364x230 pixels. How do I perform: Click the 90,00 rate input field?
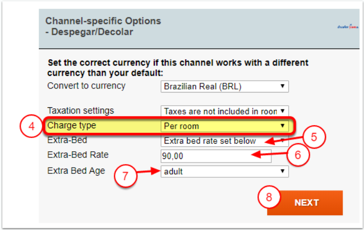point(216,156)
